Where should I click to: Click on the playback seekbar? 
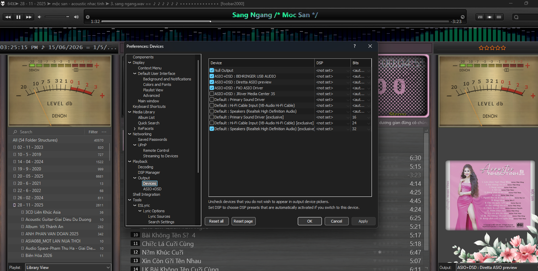click(275, 21)
